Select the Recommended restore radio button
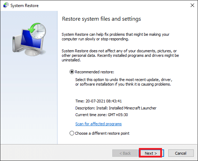The height and width of the screenshot is (161, 198). tap(72, 72)
